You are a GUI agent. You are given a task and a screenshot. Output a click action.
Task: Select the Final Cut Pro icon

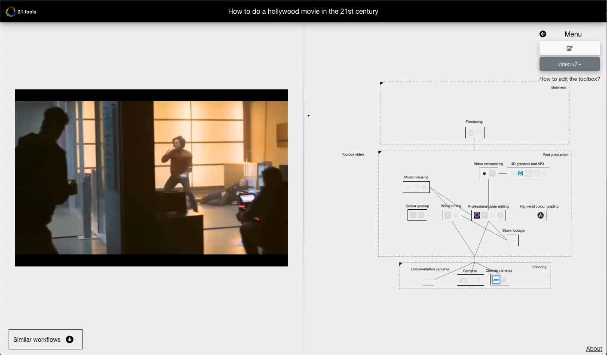click(x=493, y=215)
